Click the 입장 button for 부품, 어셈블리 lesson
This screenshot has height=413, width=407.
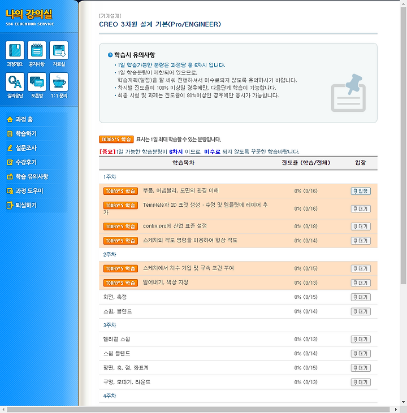coord(361,191)
